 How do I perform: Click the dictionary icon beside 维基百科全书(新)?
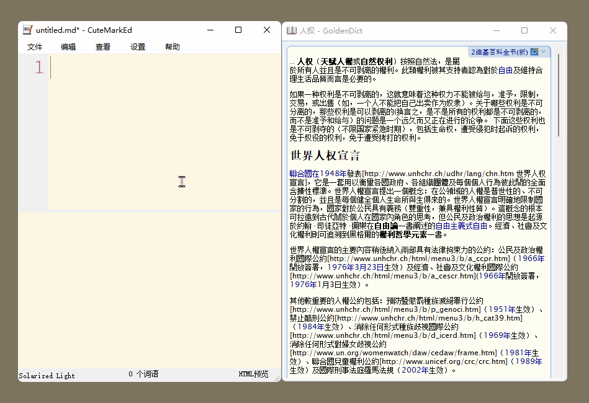pyautogui.click(x=534, y=52)
